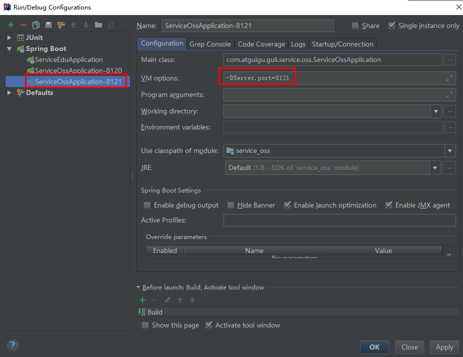463x357 pixels.
Task: Check Enable debug output
Action: [147, 205]
